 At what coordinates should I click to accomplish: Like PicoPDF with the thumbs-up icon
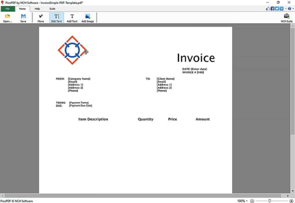[x=268, y=8]
